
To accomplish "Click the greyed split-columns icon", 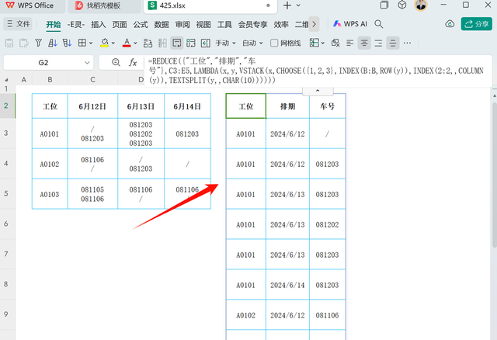I will pos(162,43).
